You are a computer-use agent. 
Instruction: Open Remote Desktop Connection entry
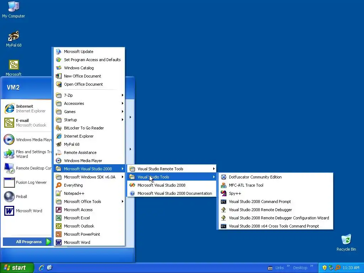27,168
